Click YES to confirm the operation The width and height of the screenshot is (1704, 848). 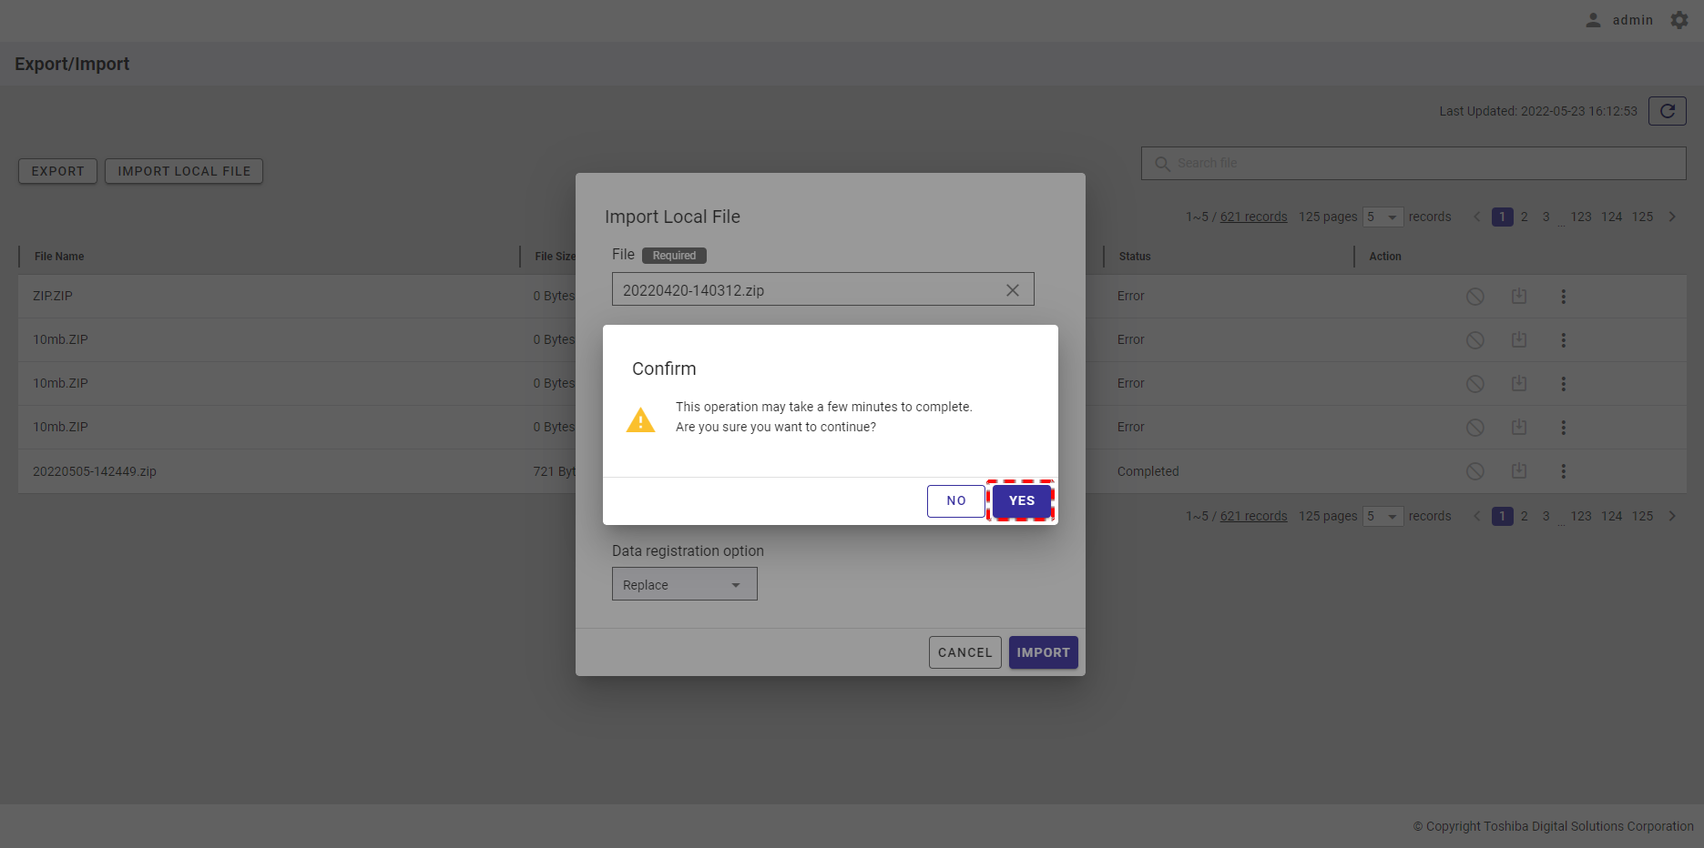[x=1021, y=501]
